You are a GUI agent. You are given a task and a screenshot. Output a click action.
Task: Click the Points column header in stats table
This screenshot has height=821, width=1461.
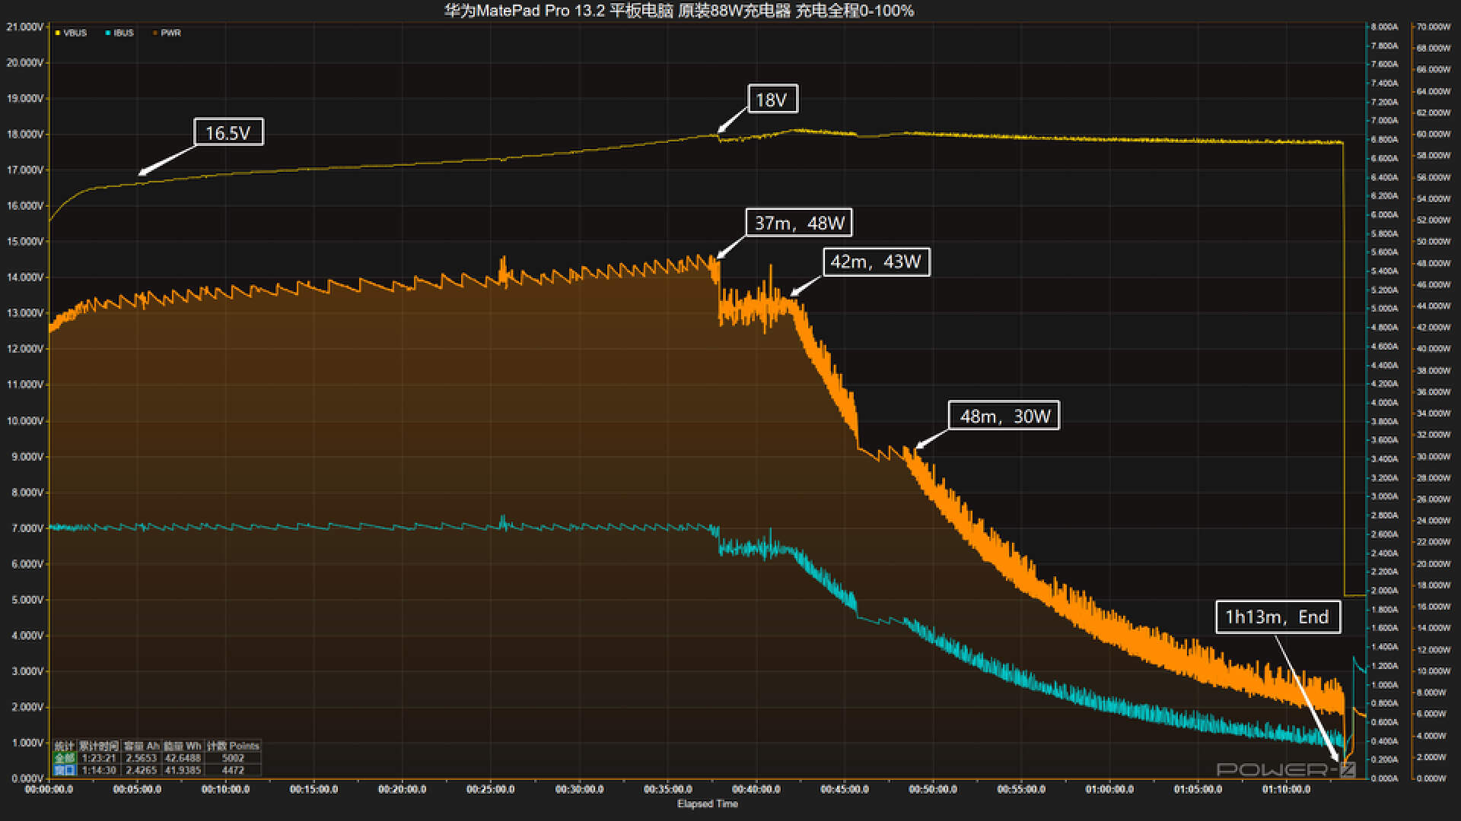[233, 746]
